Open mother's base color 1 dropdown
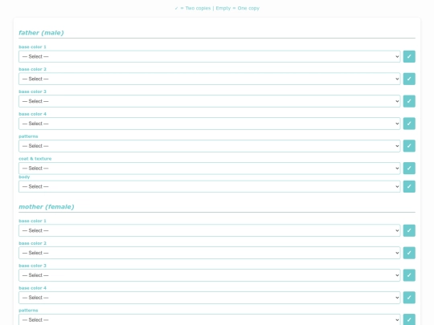The image size is (434, 325). [x=210, y=230]
